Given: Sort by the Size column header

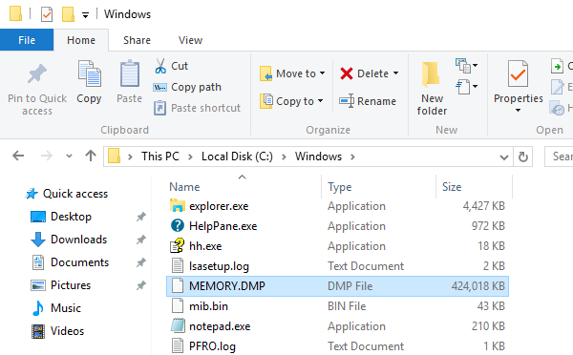Looking at the screenshot, I should point(452,187).
